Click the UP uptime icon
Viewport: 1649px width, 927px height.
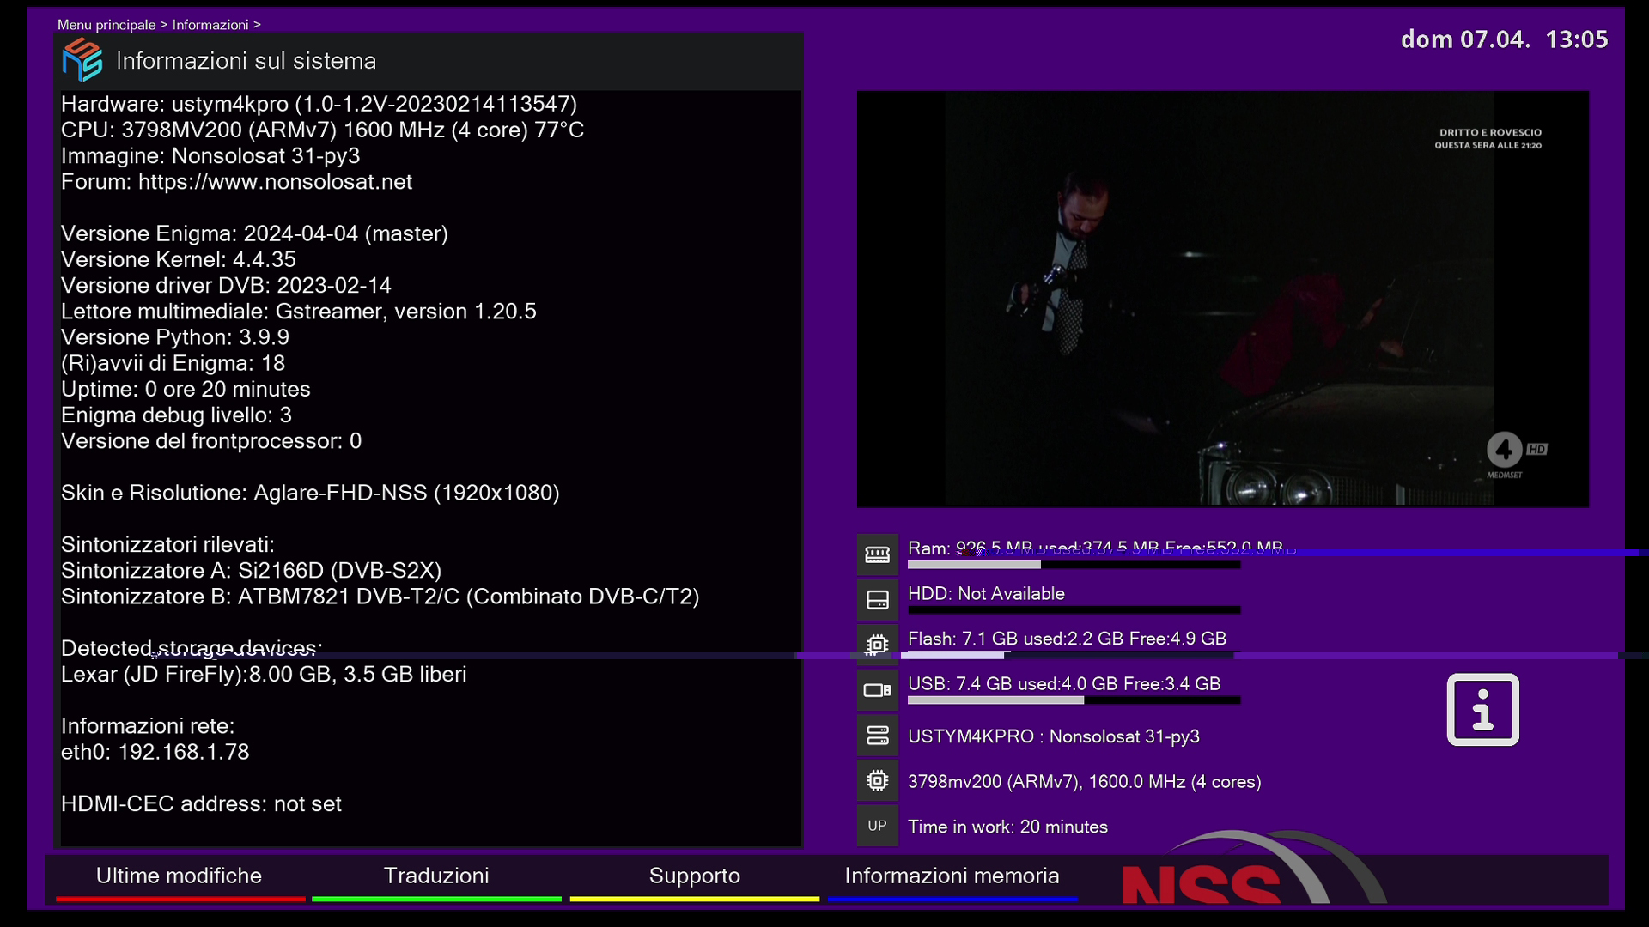pyautogui.click(x=877, y=826)
